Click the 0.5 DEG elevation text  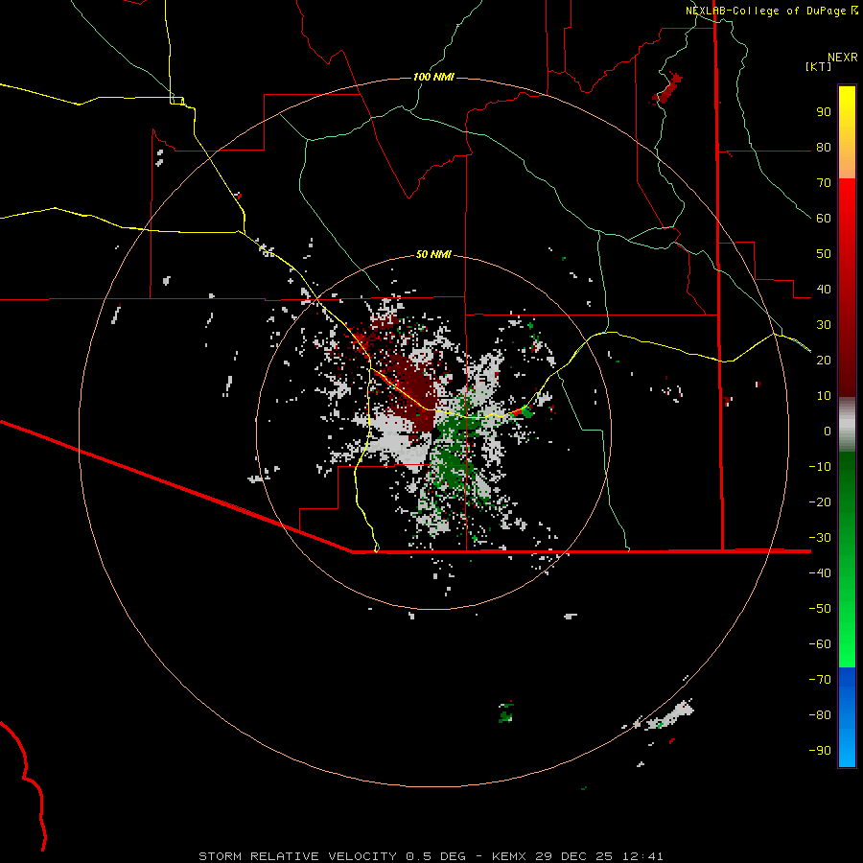point(436,856)
